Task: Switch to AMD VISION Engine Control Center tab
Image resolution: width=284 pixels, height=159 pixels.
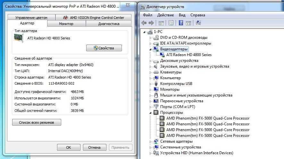Action: (94, 17)
